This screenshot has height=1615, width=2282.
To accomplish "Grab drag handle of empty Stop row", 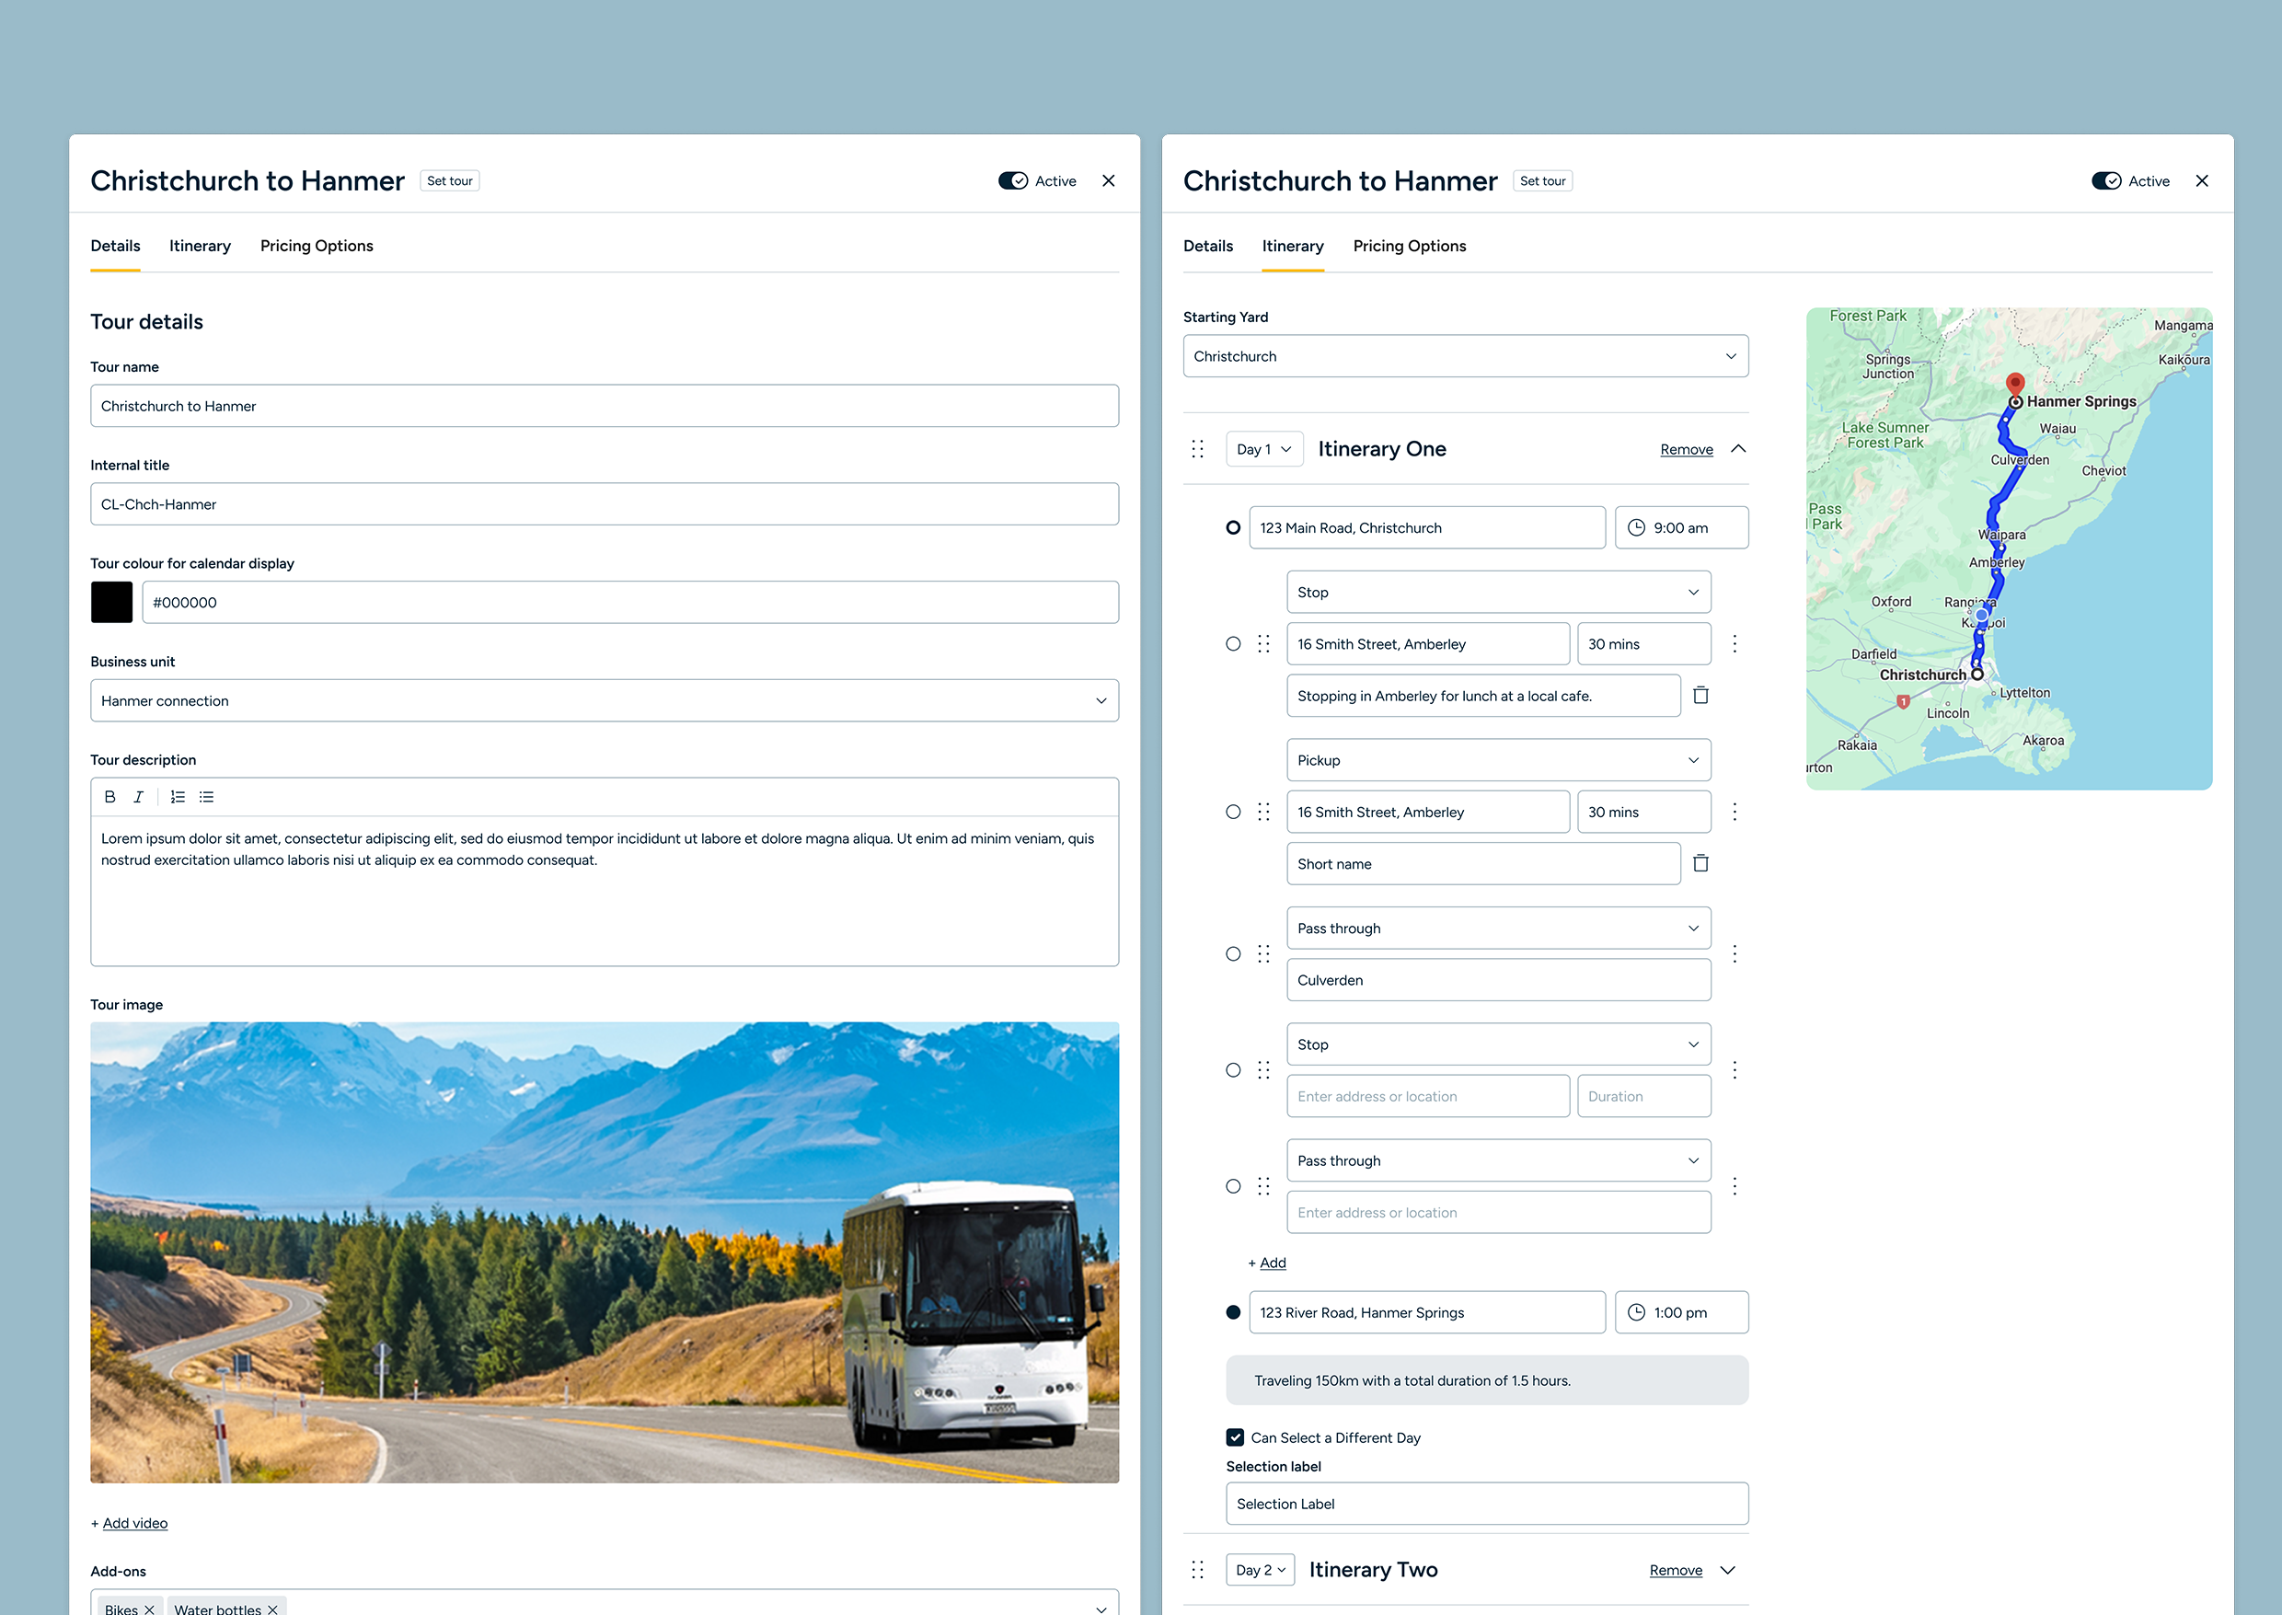I will coord(1263,1070).
